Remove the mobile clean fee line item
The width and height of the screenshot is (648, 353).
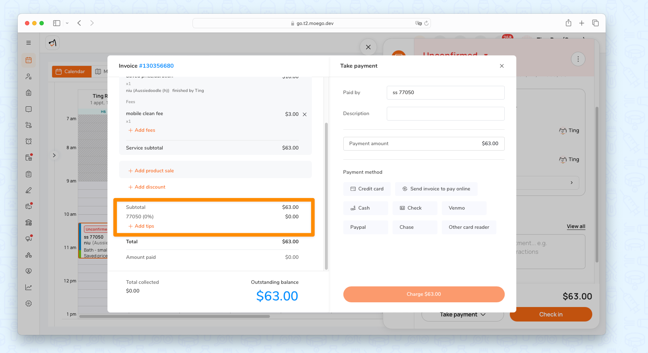(x=305, y=114)
